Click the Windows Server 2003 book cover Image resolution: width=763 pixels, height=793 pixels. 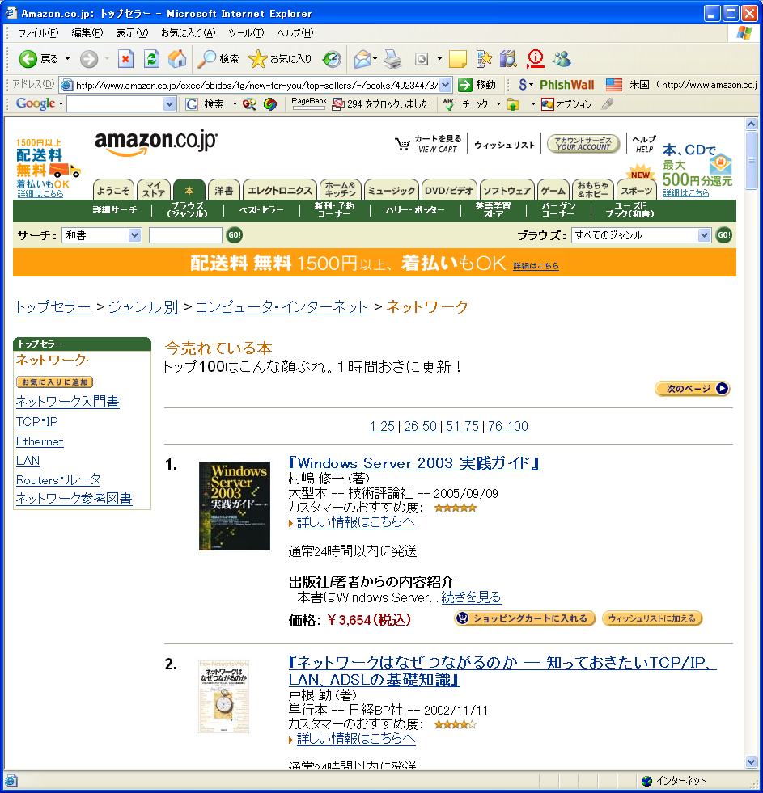(235, 506)
